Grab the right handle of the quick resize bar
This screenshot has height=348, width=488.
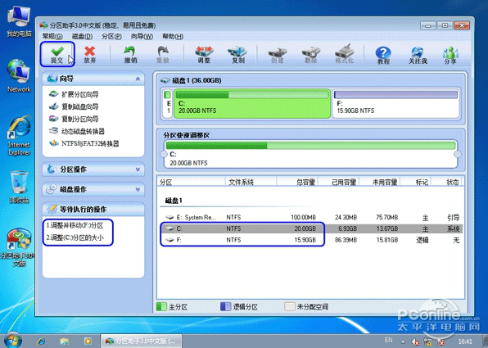[458, 154]
